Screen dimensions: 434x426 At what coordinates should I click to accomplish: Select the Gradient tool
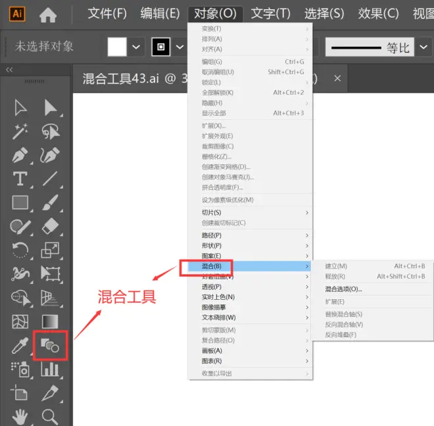coord(50,321)
